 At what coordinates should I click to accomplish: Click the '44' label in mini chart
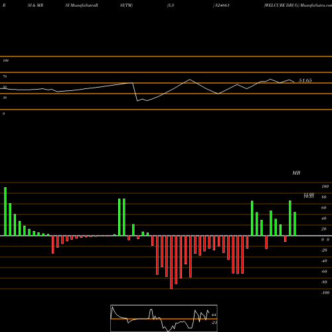[214, 315]
